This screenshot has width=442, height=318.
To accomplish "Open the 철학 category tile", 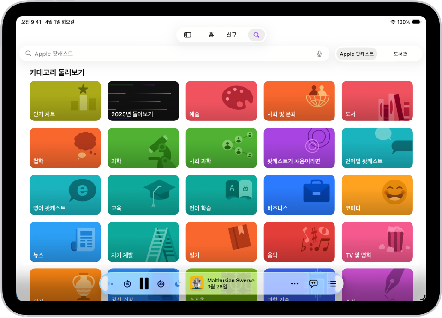I will point(65,148).
